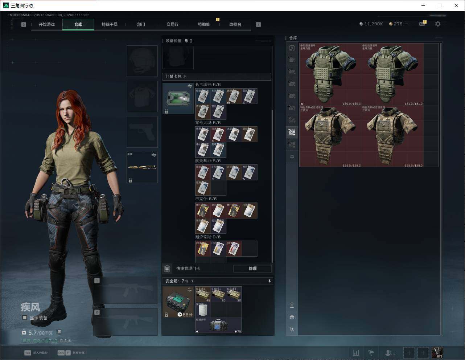Click help icon next to 安全箱
Screen dimensions: 465x360
(x=192, y=281)
